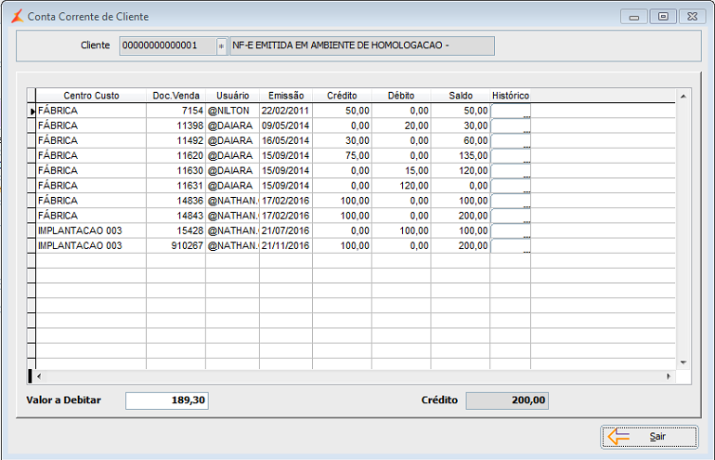715x460 pixels.
Task: Click emission date 22/02/2011
Action: click(286, 111)
